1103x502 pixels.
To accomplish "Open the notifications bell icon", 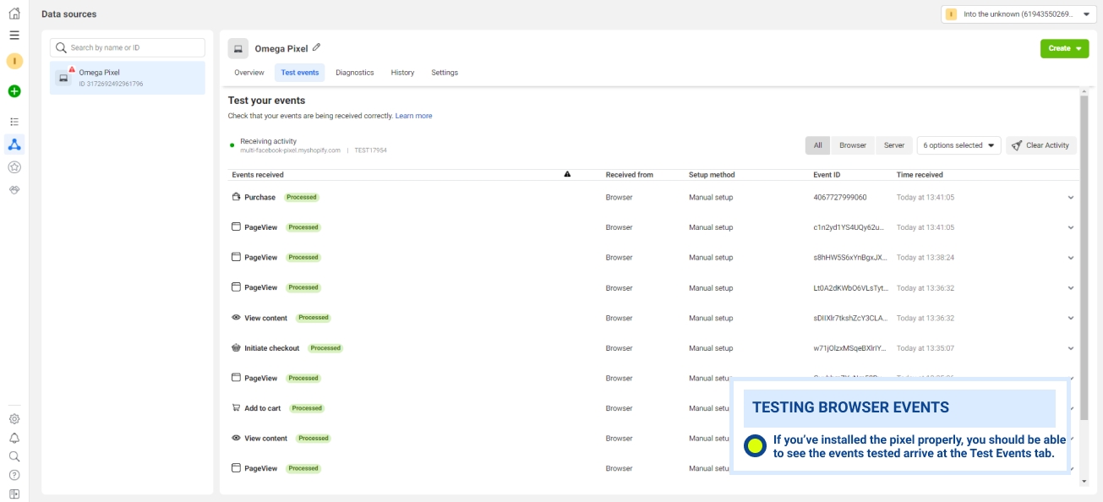I will click(x=14, y=438).
